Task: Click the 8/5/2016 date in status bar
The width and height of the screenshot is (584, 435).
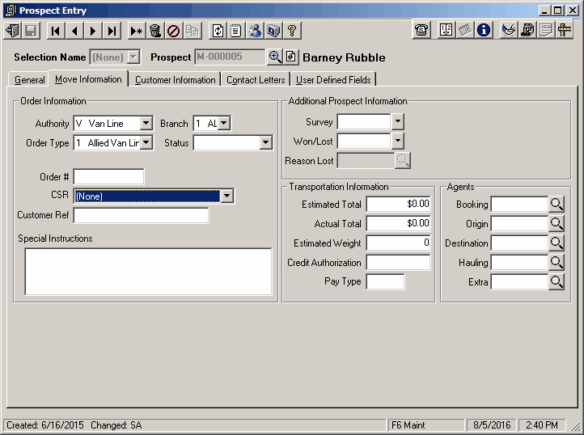Action: [492, 425]
